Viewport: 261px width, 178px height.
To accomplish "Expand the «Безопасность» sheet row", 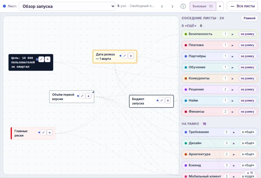I will [x=233, y=34].
